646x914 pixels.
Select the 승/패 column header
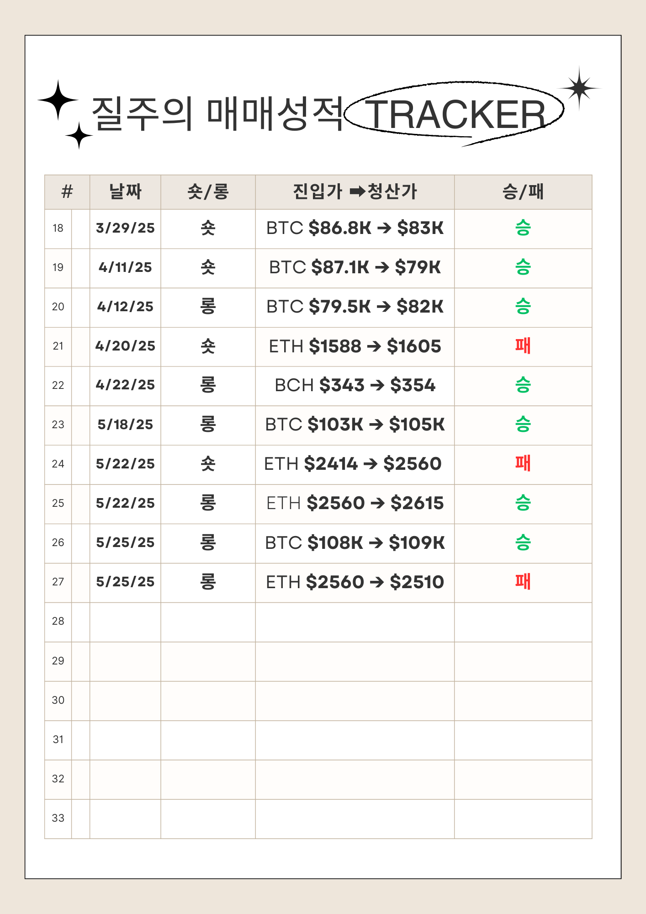tap(523, 191)
